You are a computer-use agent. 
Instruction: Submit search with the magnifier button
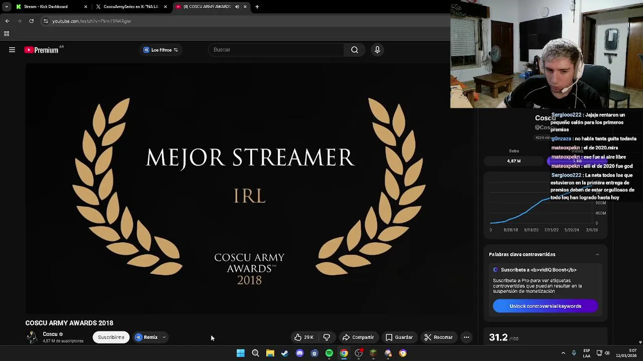click(x=355, y=50)
